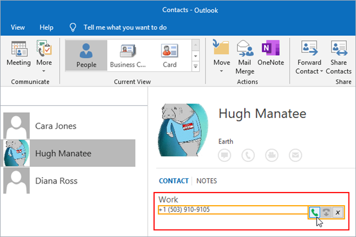
Task: Open the More communicate options
Action: pos(44,56)
